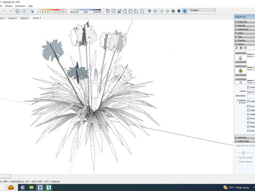This screenshot has width=255, height=191.
Task: Collapse the Soften Edges panel
Action: point(245,141)
